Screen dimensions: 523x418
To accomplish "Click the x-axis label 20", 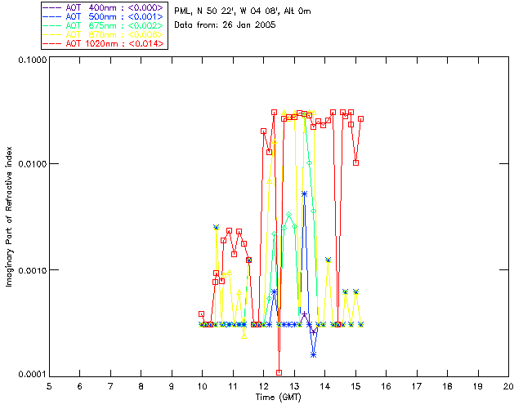I will point(508,386).
